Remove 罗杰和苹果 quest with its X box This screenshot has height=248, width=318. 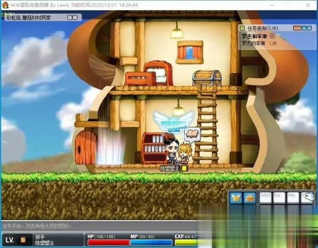click(x=272, y=36)
